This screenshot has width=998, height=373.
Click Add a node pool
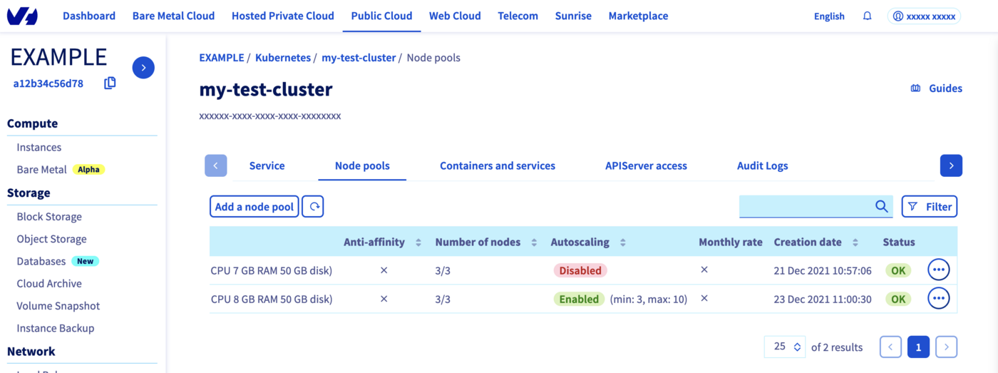[254, 207]
